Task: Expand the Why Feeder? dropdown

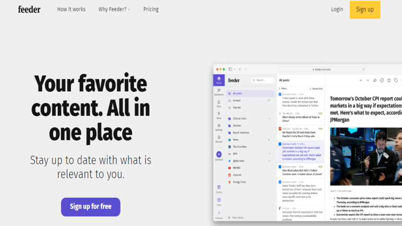Action: (114, 9)
